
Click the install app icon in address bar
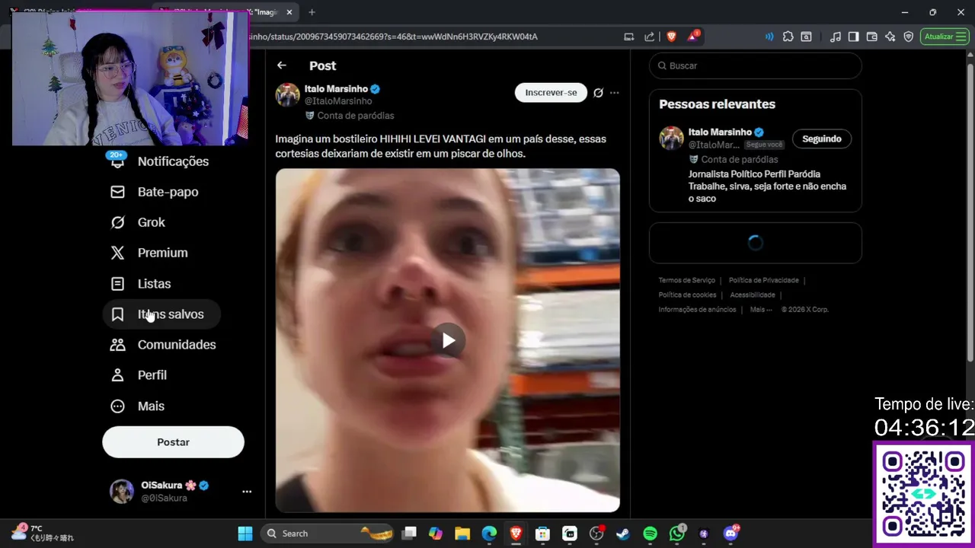pos(628,37)
